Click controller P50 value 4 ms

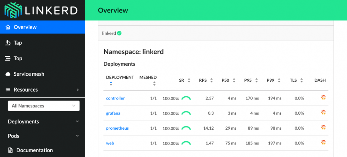pos(232,98)
